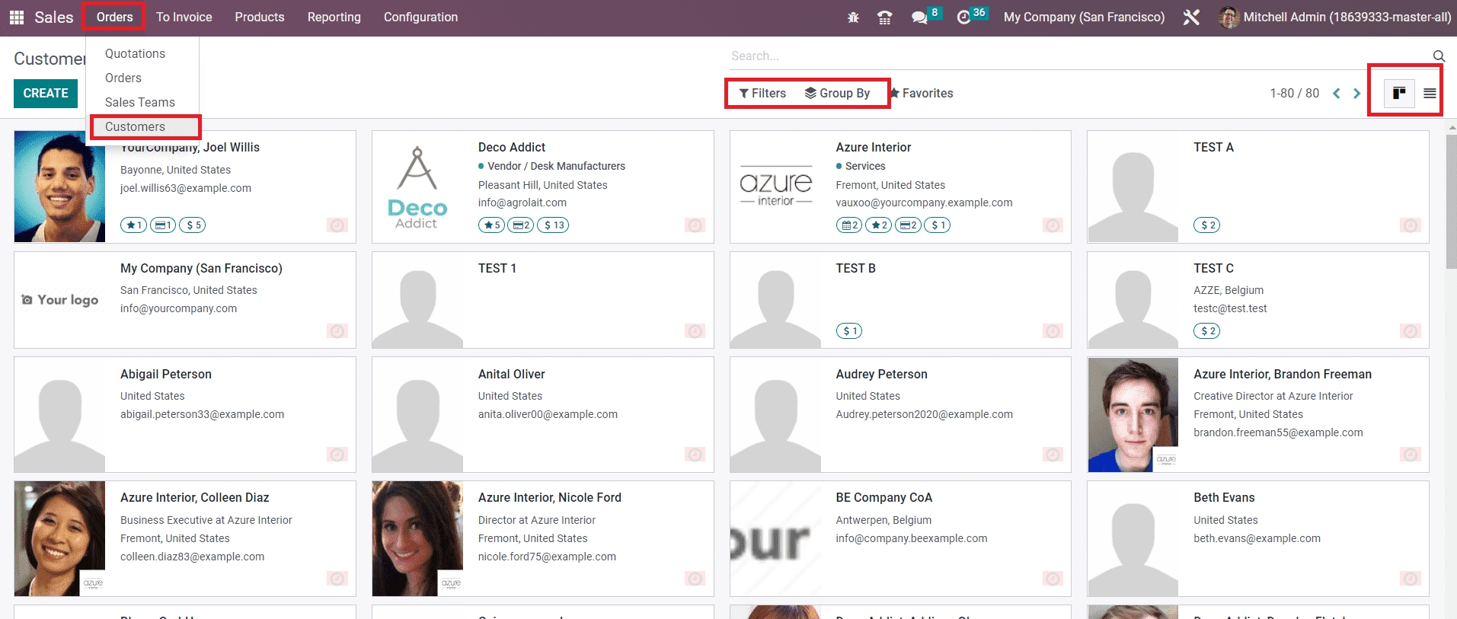Open the conversations chat icon
1457x619 pixels.
click(x=919, y=18)
